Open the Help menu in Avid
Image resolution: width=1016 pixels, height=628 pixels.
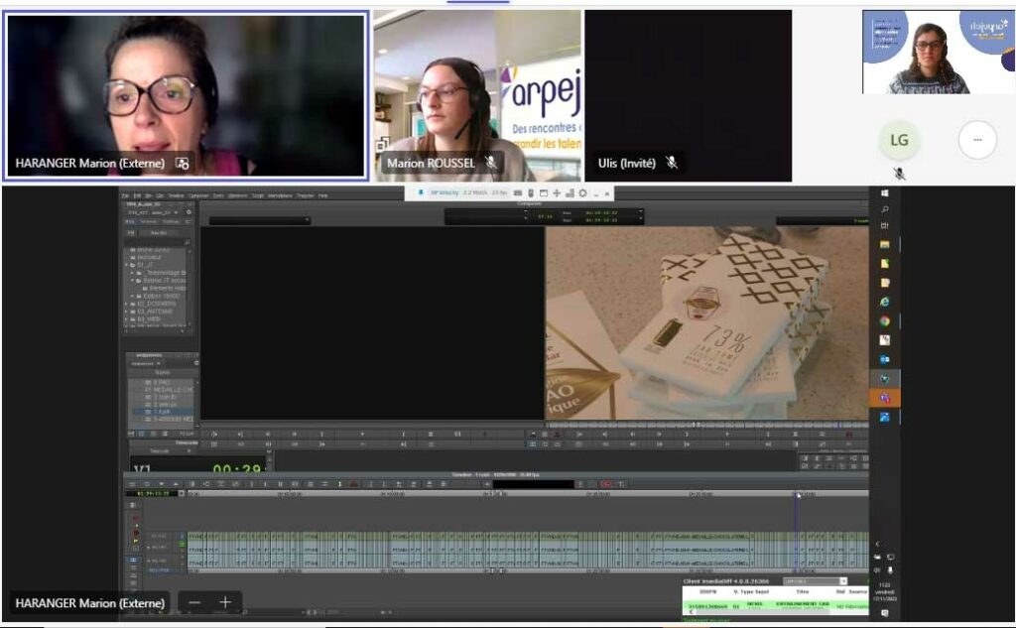(x=322, y=195)
